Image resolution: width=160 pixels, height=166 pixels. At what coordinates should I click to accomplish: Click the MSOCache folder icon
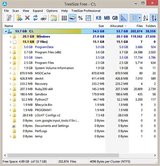point(14,73)
